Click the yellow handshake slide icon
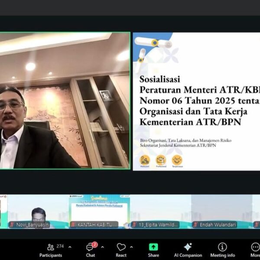The height and width of the screenshot is (260, 260). coord(177,160)
